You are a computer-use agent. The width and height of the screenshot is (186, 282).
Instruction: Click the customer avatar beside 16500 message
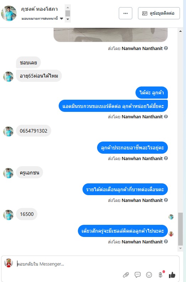tap(8, 215)
